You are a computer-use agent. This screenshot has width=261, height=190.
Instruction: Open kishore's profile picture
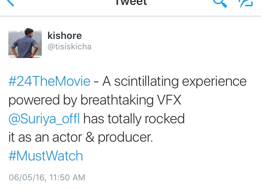(25, 42)
